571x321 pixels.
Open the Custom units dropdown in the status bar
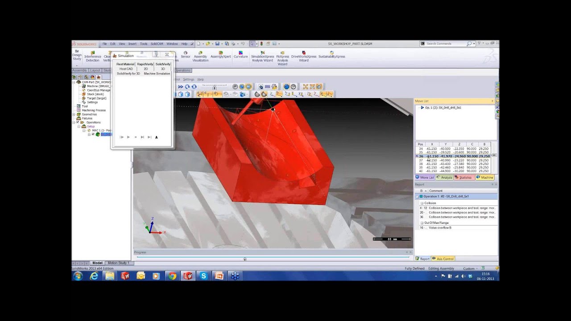click(471, 268)
